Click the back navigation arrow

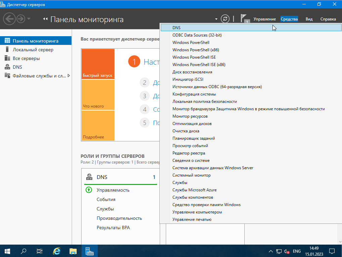pos(9,19)
